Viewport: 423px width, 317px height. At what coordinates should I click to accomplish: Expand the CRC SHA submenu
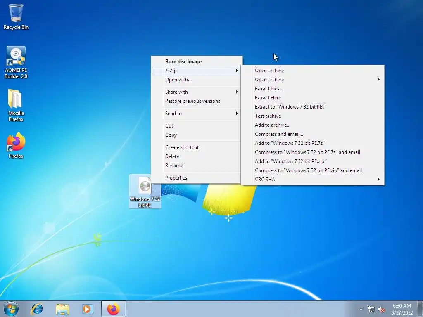[312, 180]
